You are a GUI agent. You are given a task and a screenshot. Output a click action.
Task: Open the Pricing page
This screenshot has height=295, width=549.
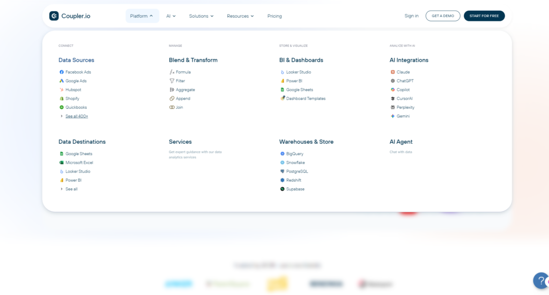tap(274, 16)
